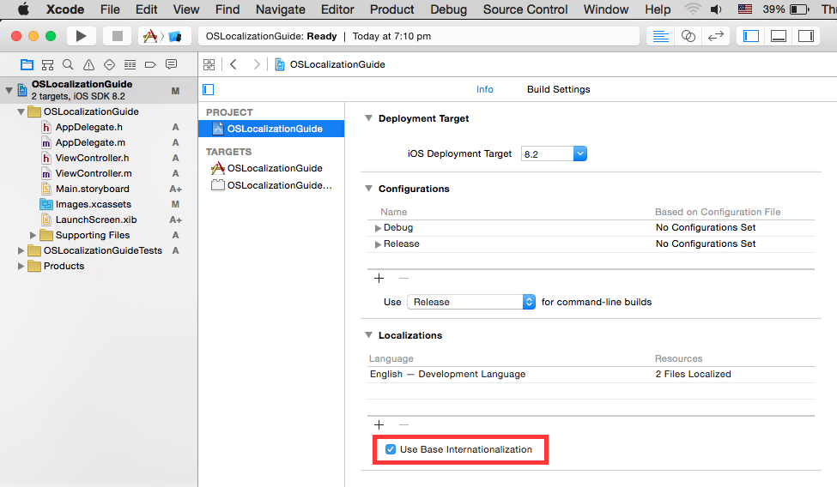Add a new configuration with plus

[x=379, y=279]
